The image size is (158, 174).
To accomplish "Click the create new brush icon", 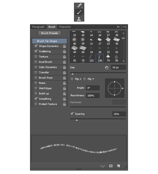I will 118,166.
